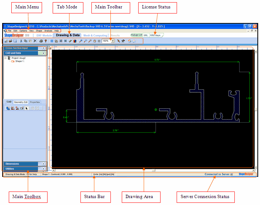Click the round clock-like toolbar icon
This screenshot has width=260, height=205.
pos(95,41)
